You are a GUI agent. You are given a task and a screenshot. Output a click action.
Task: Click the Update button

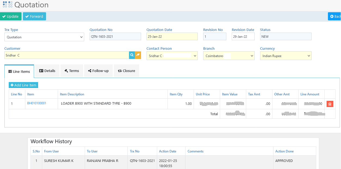pyautogui.click(x=11, y=16)
